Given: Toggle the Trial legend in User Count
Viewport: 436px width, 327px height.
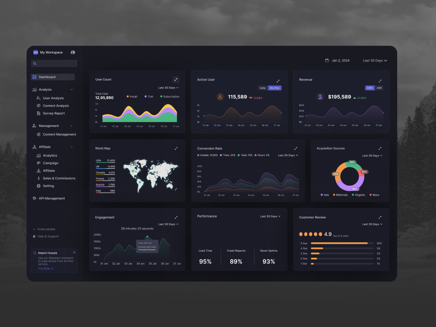Looking at the screenshot, I should [149, 96].
